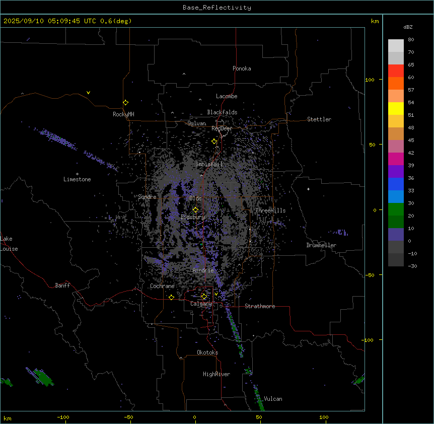Click the Stettler label
Image resolution: width=434 pixels, height=424 pixels.
click(x=319, y=119)
